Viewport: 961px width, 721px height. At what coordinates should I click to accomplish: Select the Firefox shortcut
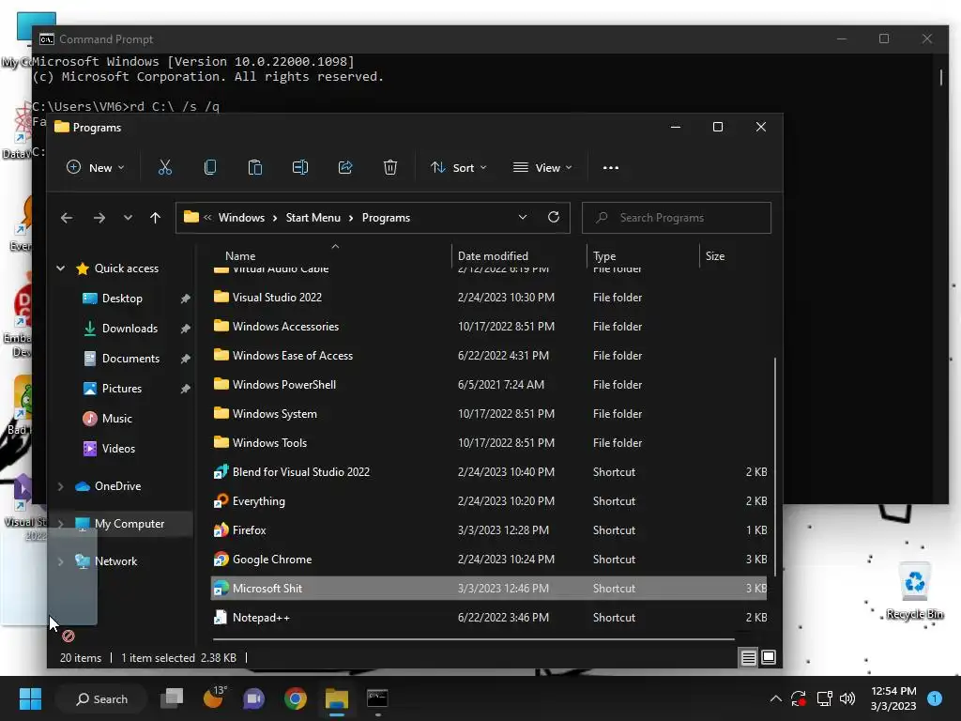488,530
